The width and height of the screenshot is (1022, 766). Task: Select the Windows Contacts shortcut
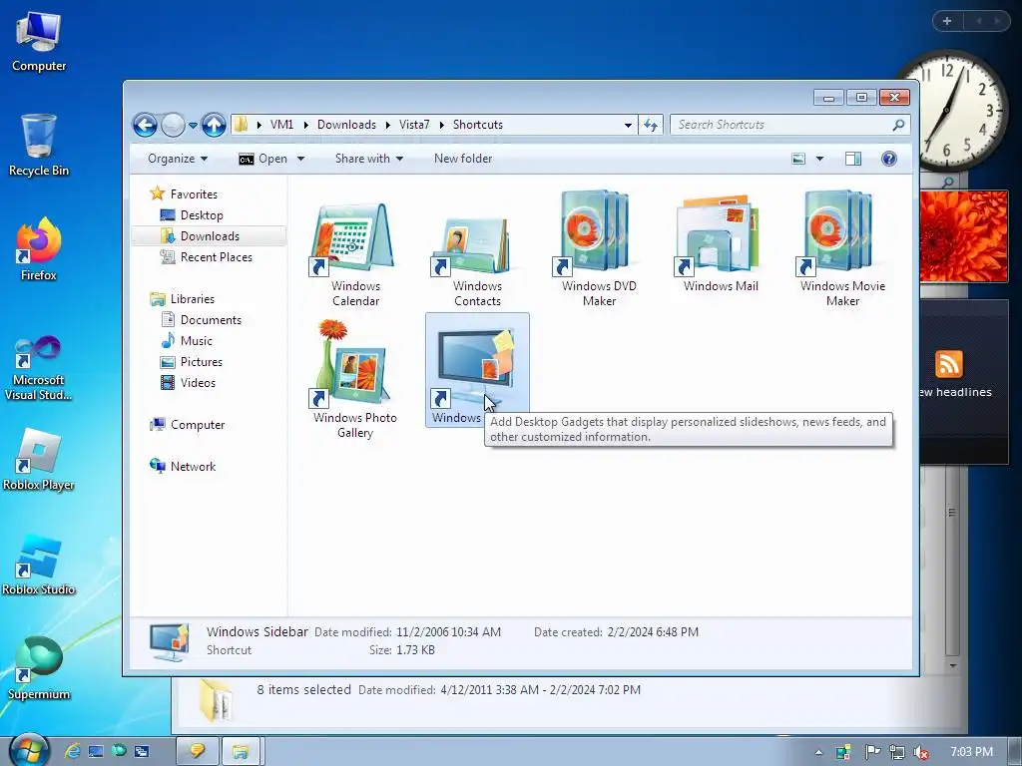pos(477,254)
